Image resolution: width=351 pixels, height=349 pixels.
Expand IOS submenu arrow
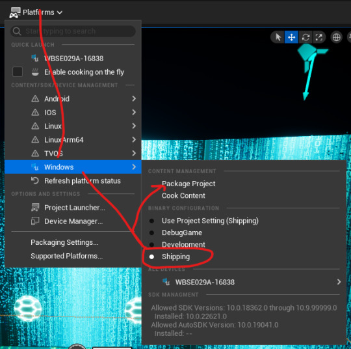coord(134,112)
